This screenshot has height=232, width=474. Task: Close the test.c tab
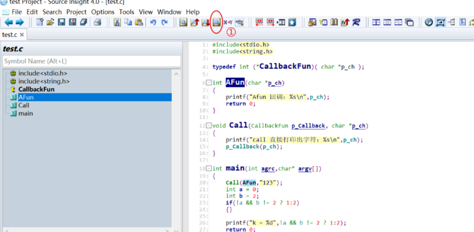click(22, 35)
